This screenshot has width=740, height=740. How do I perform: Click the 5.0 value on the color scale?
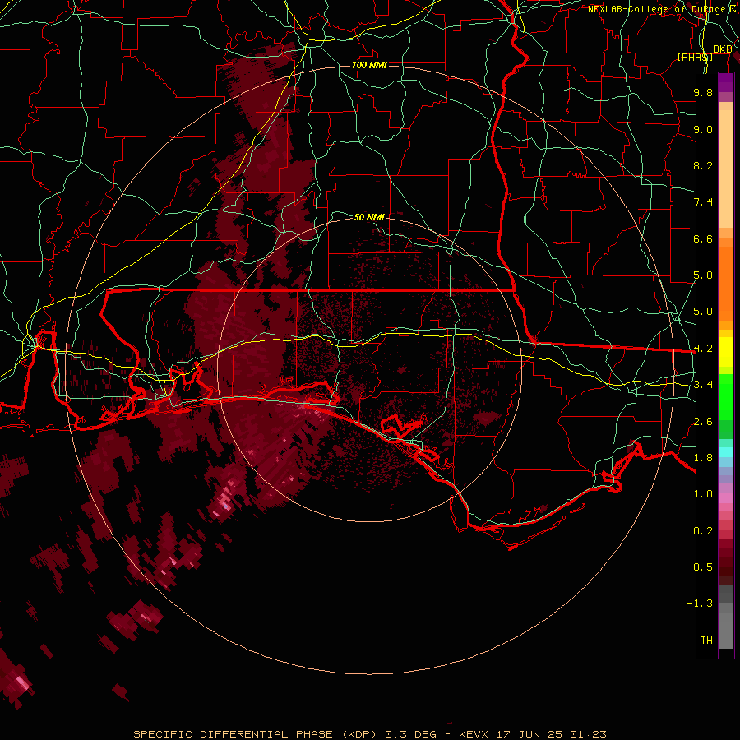click(x=703, y=312)
